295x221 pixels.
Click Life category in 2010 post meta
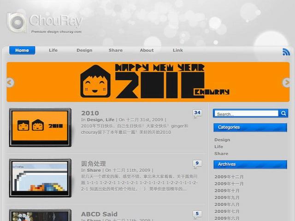(110, 120)
